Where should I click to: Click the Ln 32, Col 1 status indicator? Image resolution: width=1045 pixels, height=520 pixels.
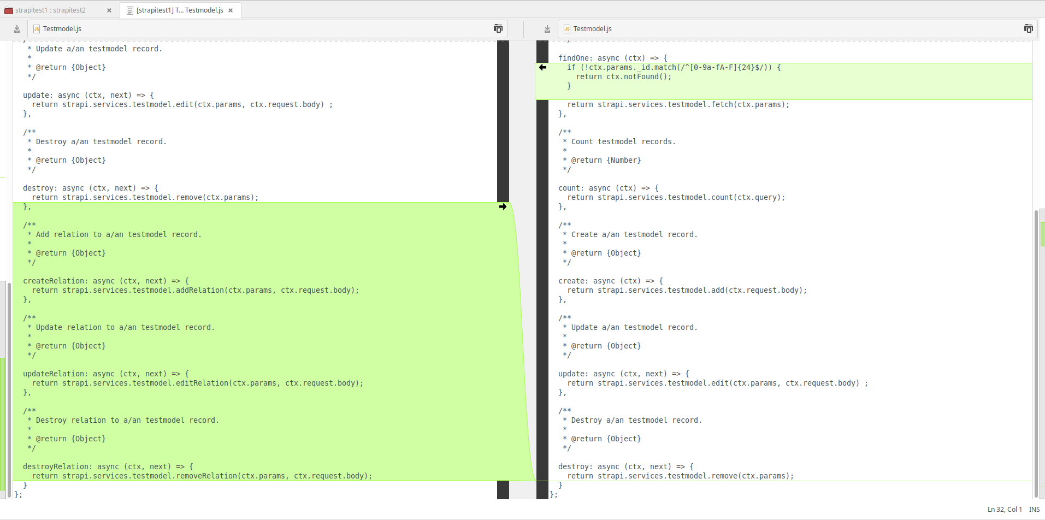1005,509
